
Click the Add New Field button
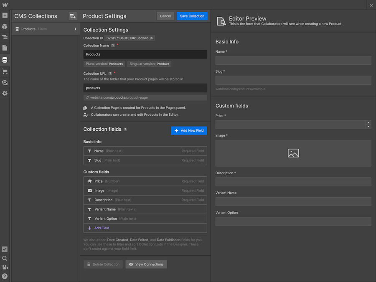pos(189,130)
